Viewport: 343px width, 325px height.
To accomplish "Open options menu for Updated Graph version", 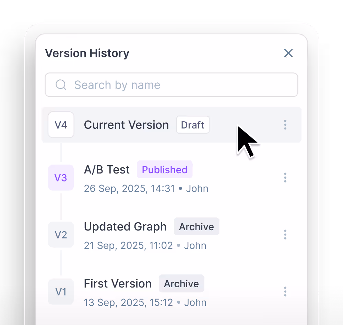I will 285,235.
